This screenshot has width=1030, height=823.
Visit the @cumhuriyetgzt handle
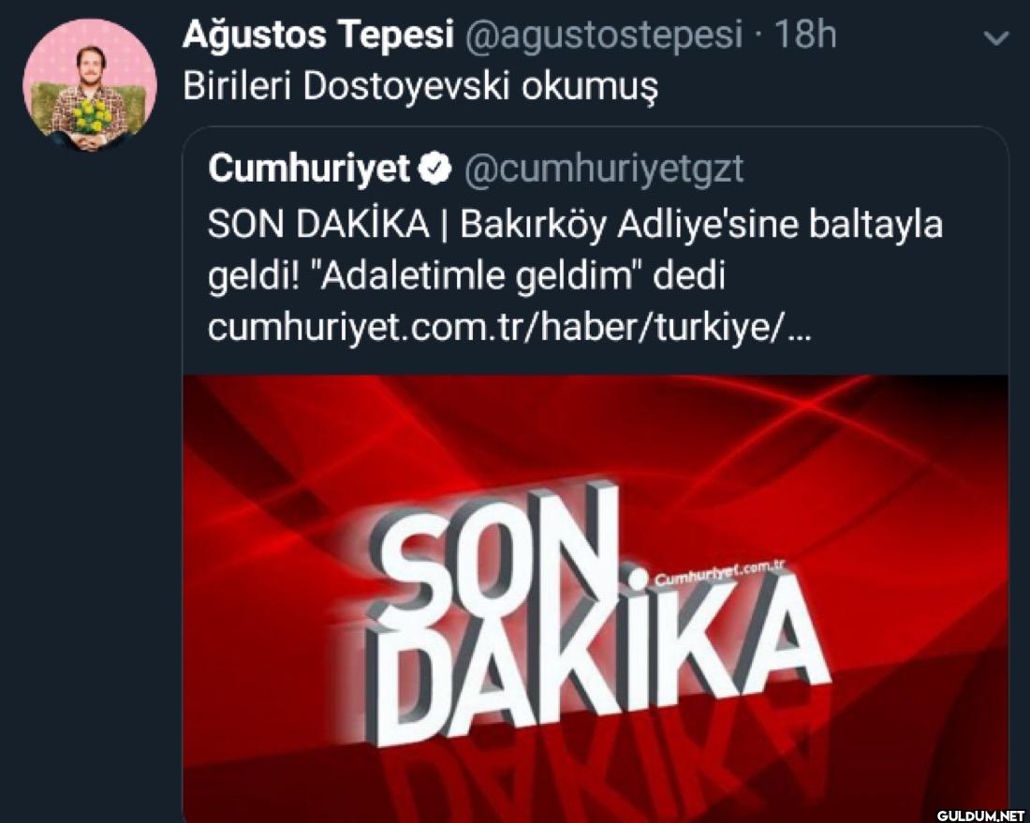pyautogui.click(x=604, y=169)
